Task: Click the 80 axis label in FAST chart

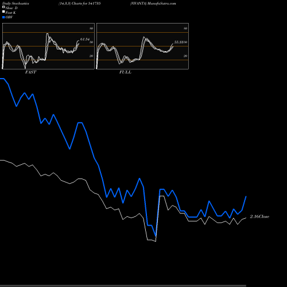Action: pos(91,28)
